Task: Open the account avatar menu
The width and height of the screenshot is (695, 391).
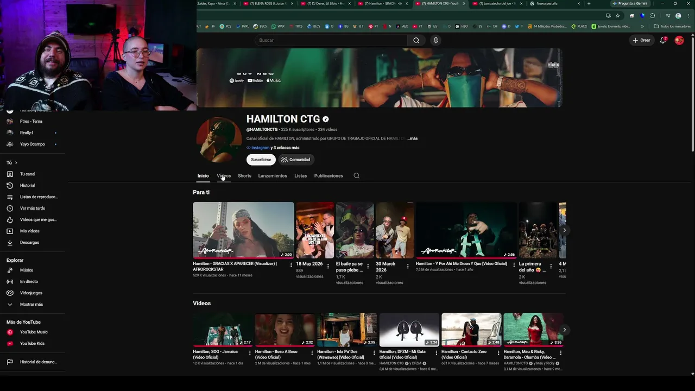Action: [679, 40]
